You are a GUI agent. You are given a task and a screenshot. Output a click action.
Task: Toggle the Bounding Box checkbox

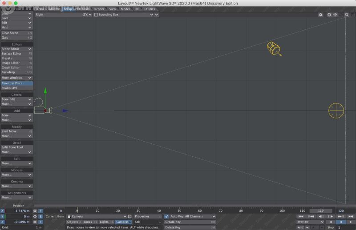[96, 15]
